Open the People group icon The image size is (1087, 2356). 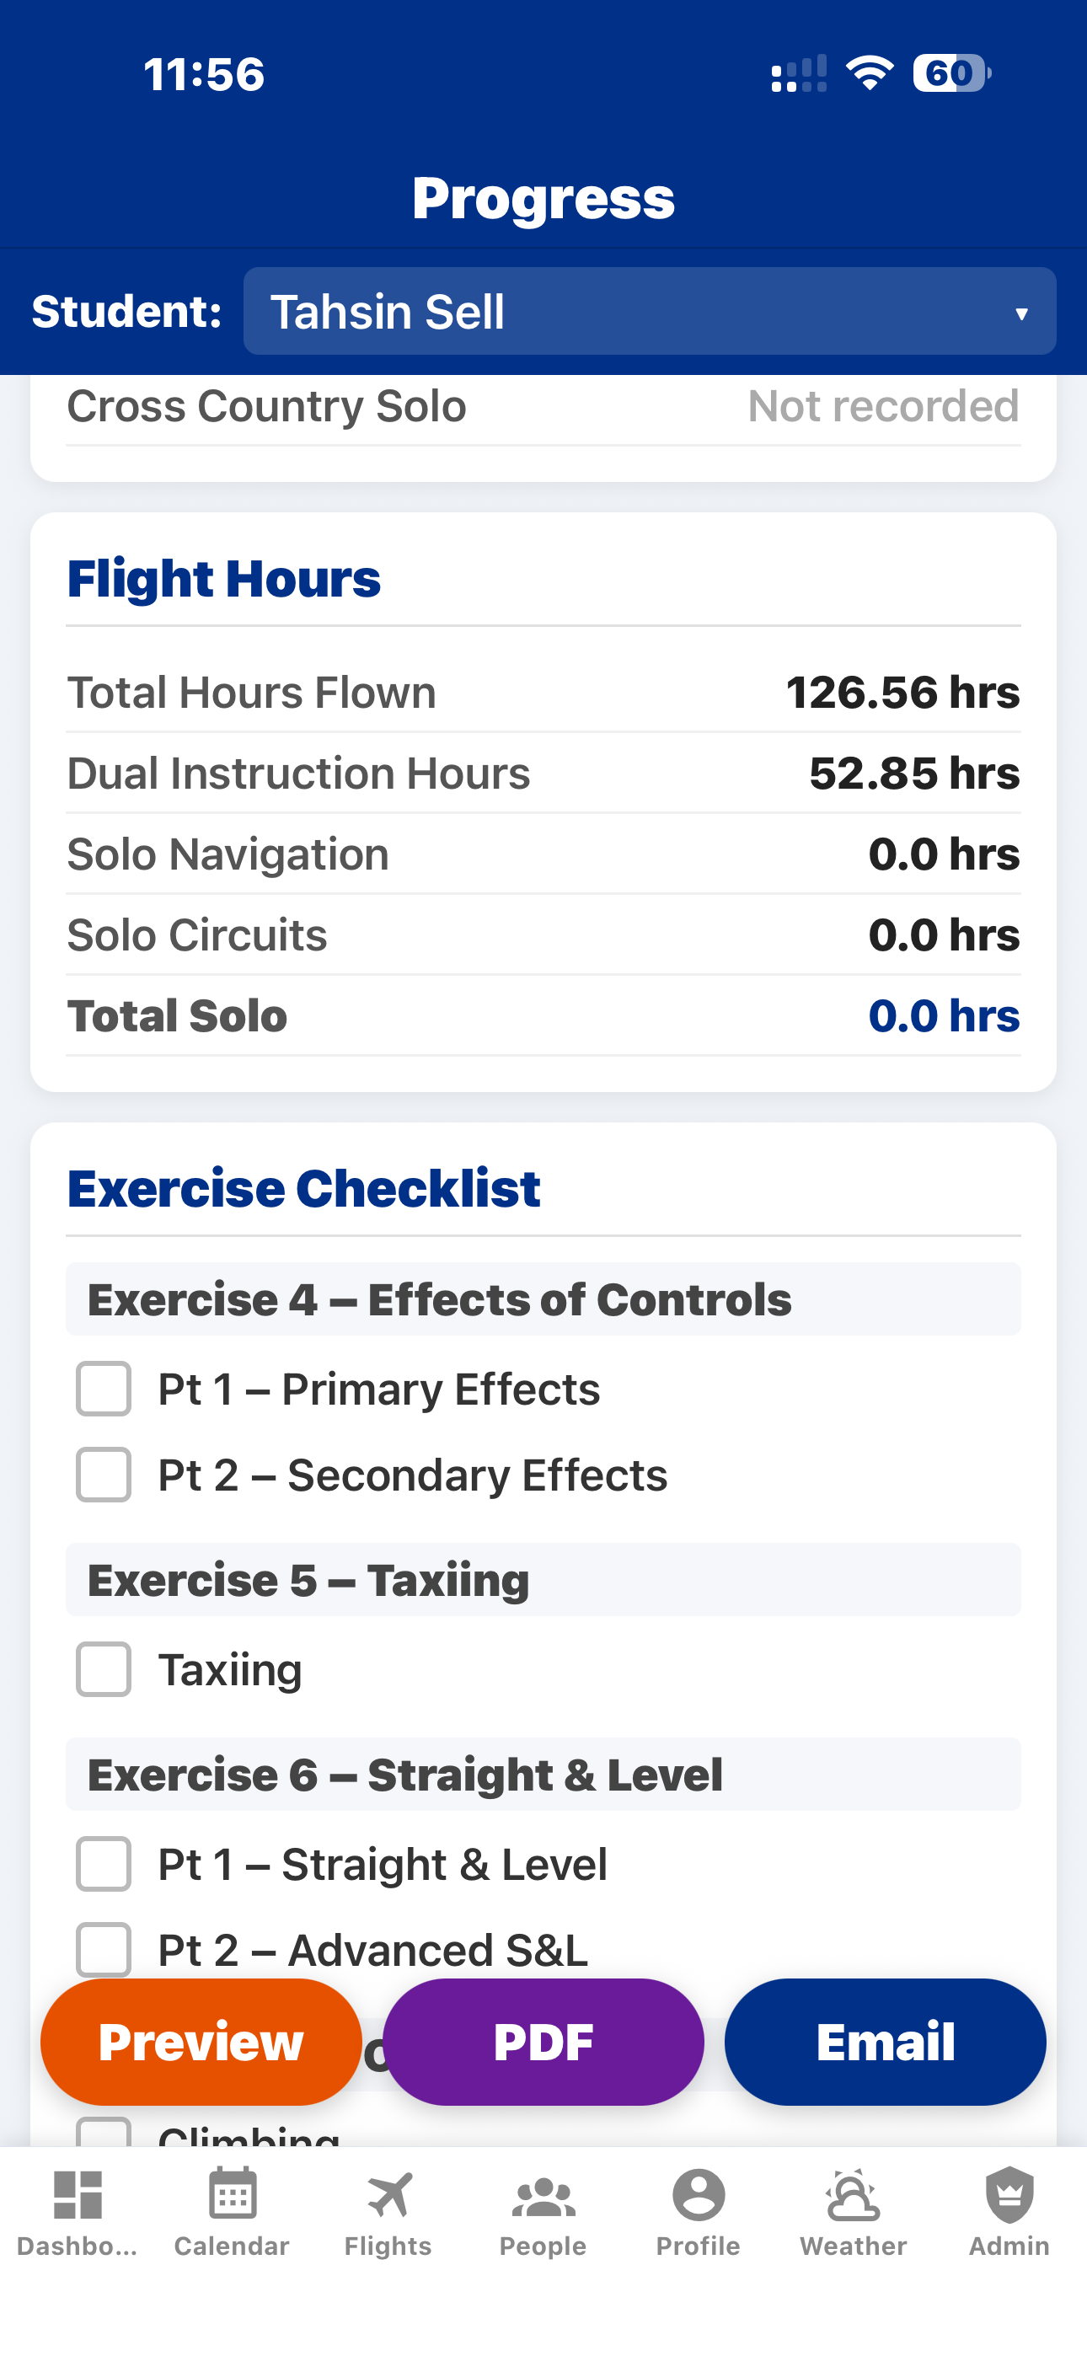[543, 2196]
